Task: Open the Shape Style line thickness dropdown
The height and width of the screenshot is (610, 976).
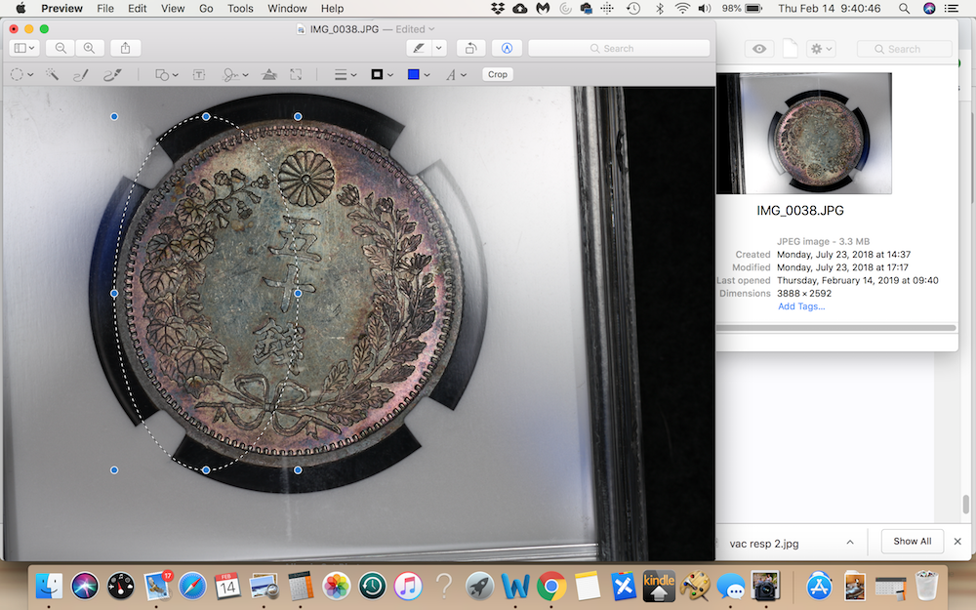Action: [346, 75]
